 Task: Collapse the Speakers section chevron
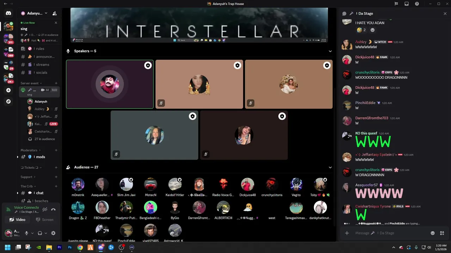click(330, 51)
